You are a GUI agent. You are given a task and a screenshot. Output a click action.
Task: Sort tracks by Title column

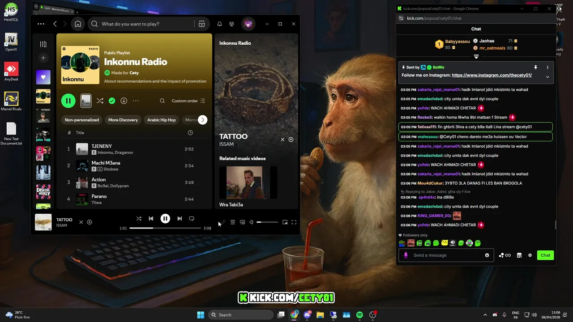(x=80, y=133)
